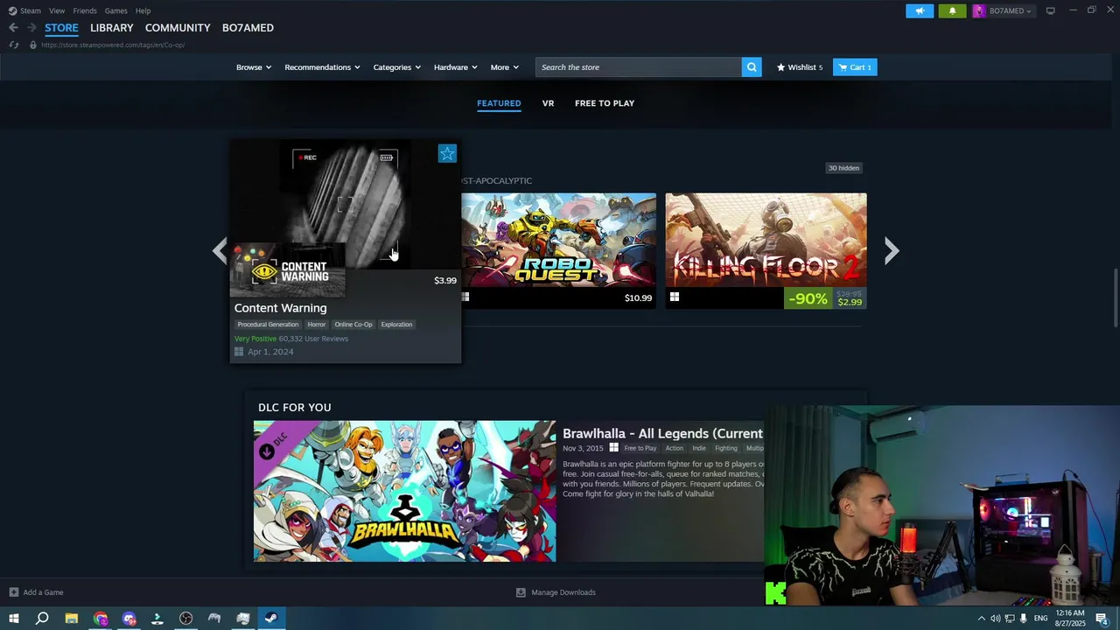Click the Online Co-Op tag
The height and width of the screenshot is (630, 1120).
pos(353,325)
